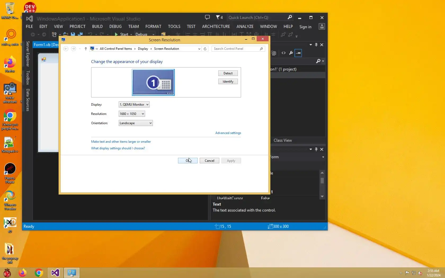Click the volume icon in system tray
The width and height of the screenshot is (445, 278).
[420, 273]
